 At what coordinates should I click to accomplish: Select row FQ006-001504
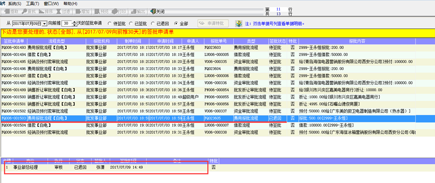coord(208,125)
